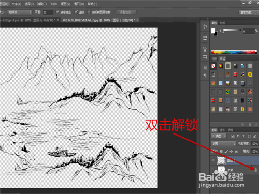Toggle lock transparent pixels in the Layers panel
This screenshot has width=259, height=194.
pyautogui.click(x=221, y=152)
